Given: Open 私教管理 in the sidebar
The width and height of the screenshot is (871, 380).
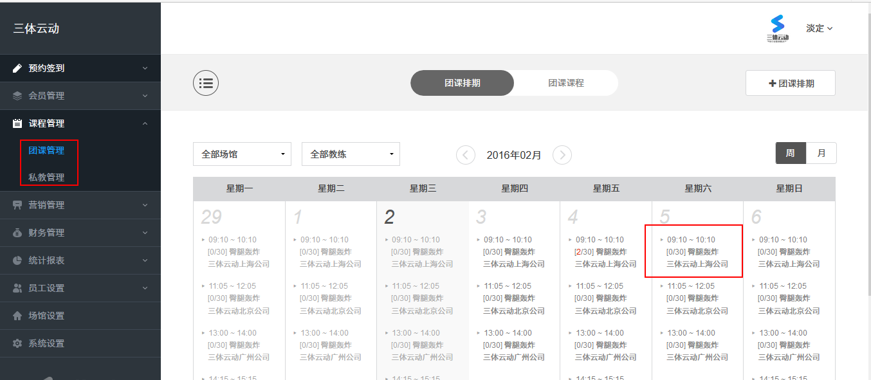Looking at the screenshot, I should (x=46, y=177).
